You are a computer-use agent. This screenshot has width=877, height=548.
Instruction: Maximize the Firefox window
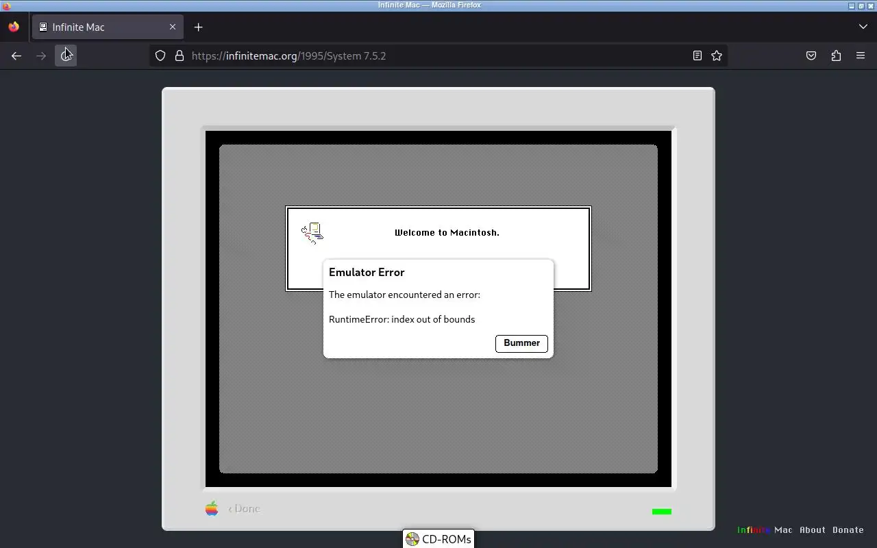click(x=861, y=5)
